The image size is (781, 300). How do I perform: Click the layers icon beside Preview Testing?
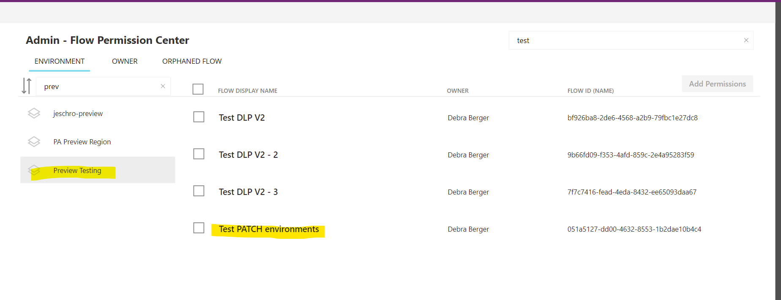(34, 170)
